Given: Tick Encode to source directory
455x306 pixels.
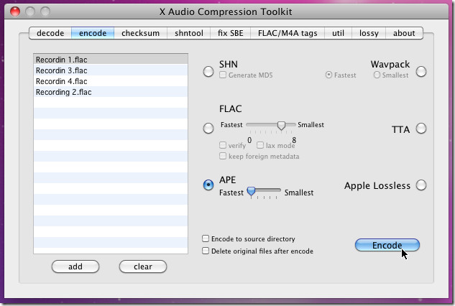Looking at the screenshot, I should (206, 238).
